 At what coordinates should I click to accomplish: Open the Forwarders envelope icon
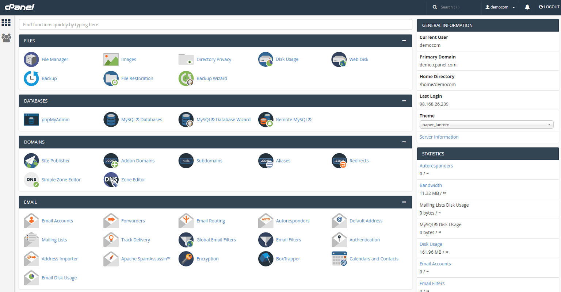[111, 221]
